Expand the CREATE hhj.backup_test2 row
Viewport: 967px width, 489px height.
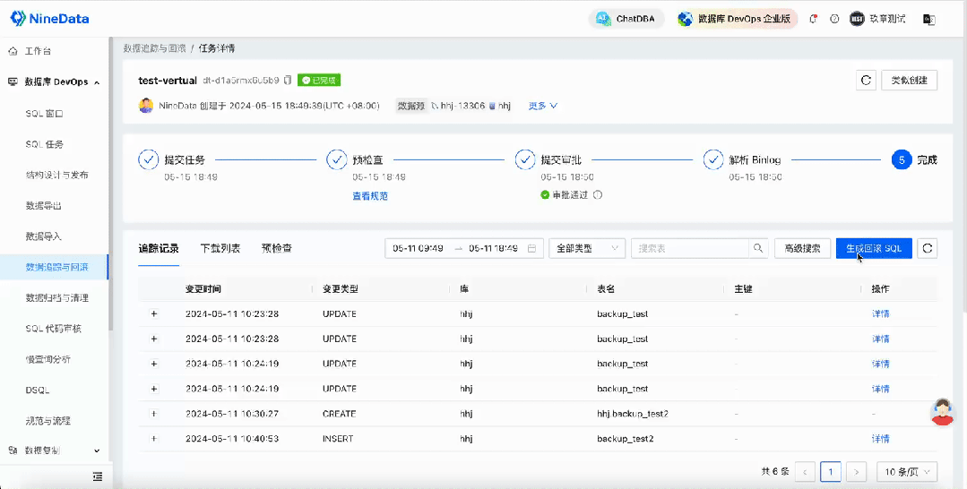[154, 414]
